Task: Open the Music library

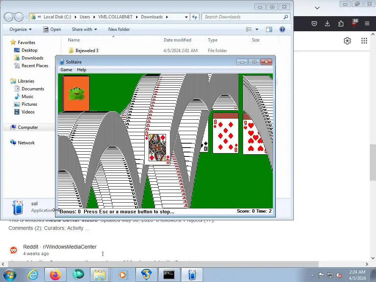Action: coord(27,97)
